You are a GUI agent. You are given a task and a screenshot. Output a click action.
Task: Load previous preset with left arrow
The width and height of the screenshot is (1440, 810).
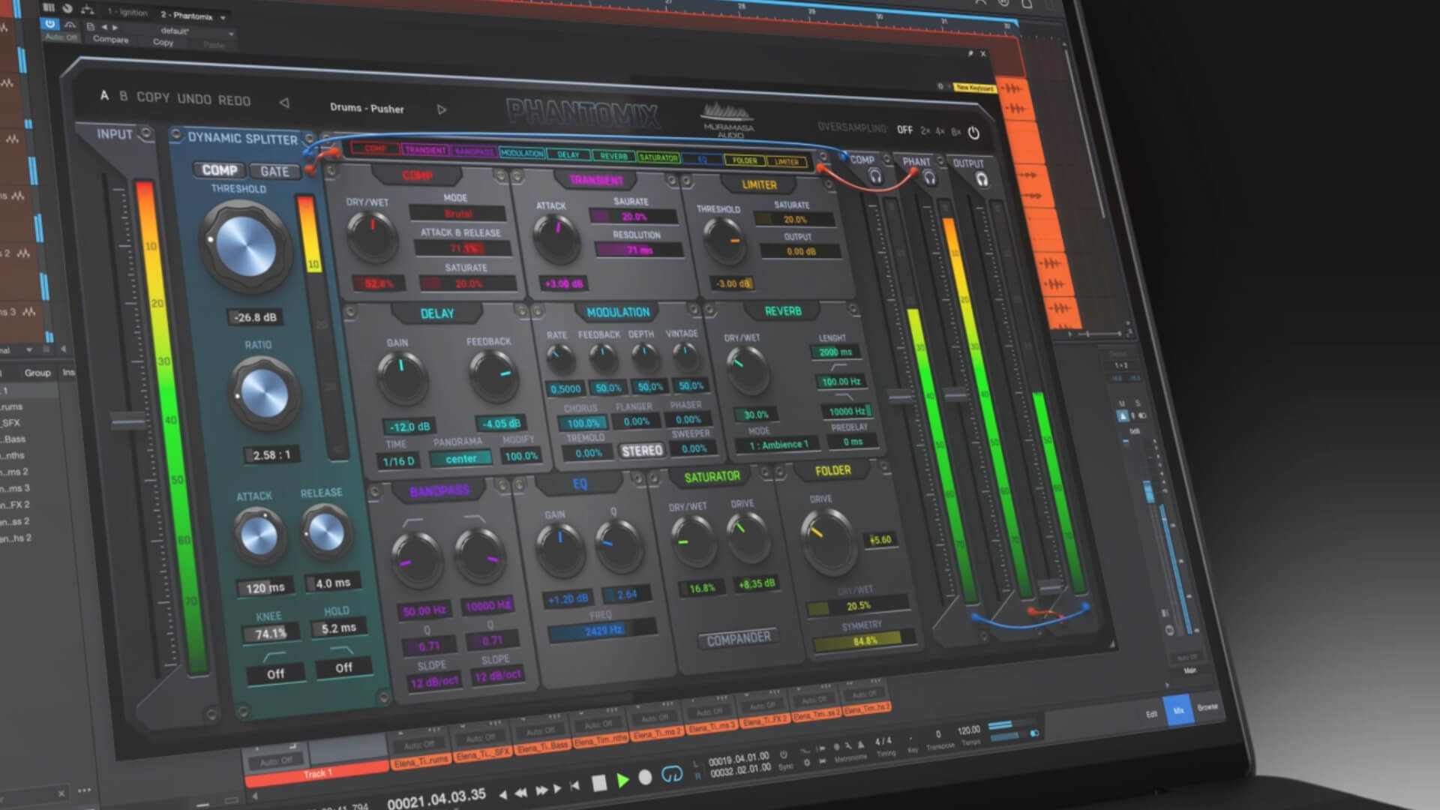tap(284, 103)
